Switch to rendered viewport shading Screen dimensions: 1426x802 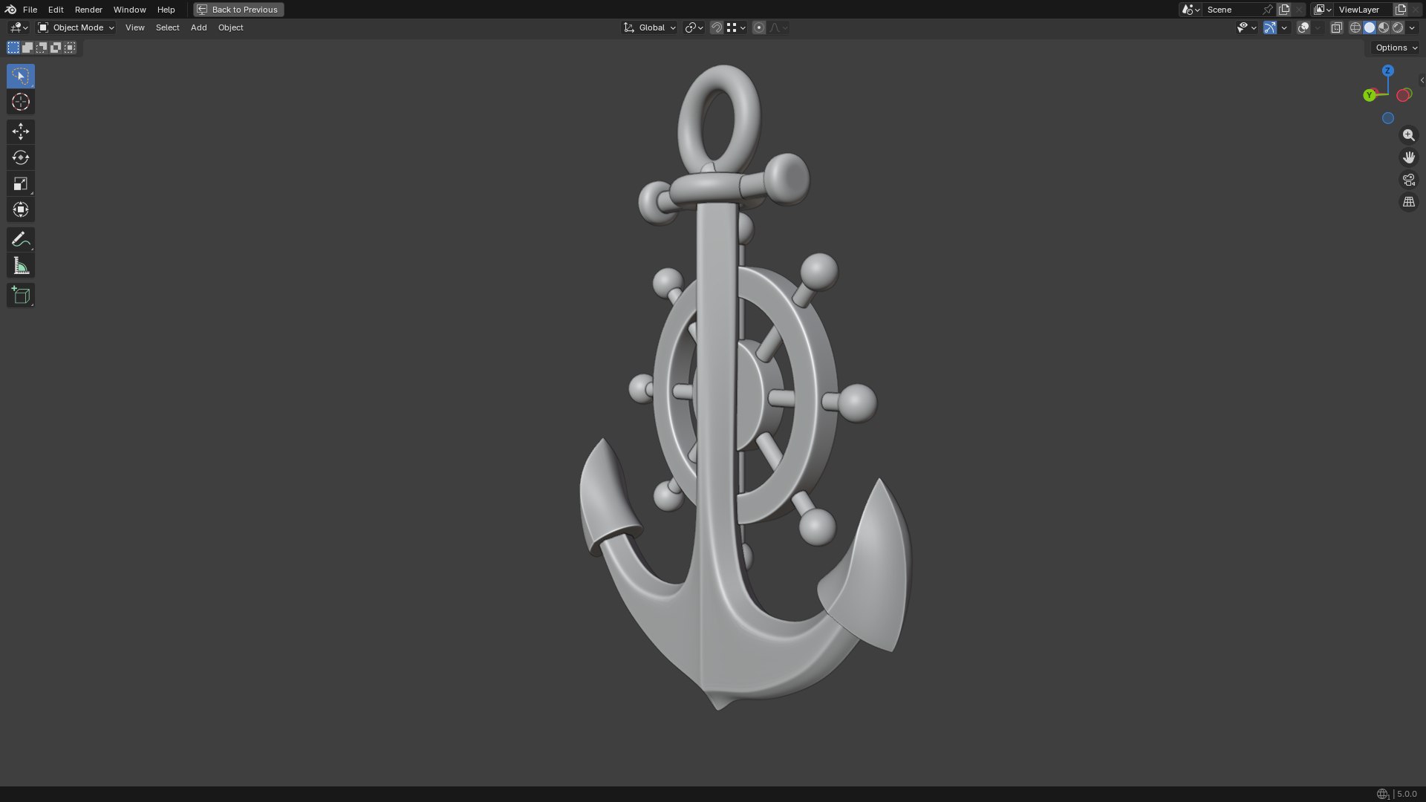(1398, 27)
